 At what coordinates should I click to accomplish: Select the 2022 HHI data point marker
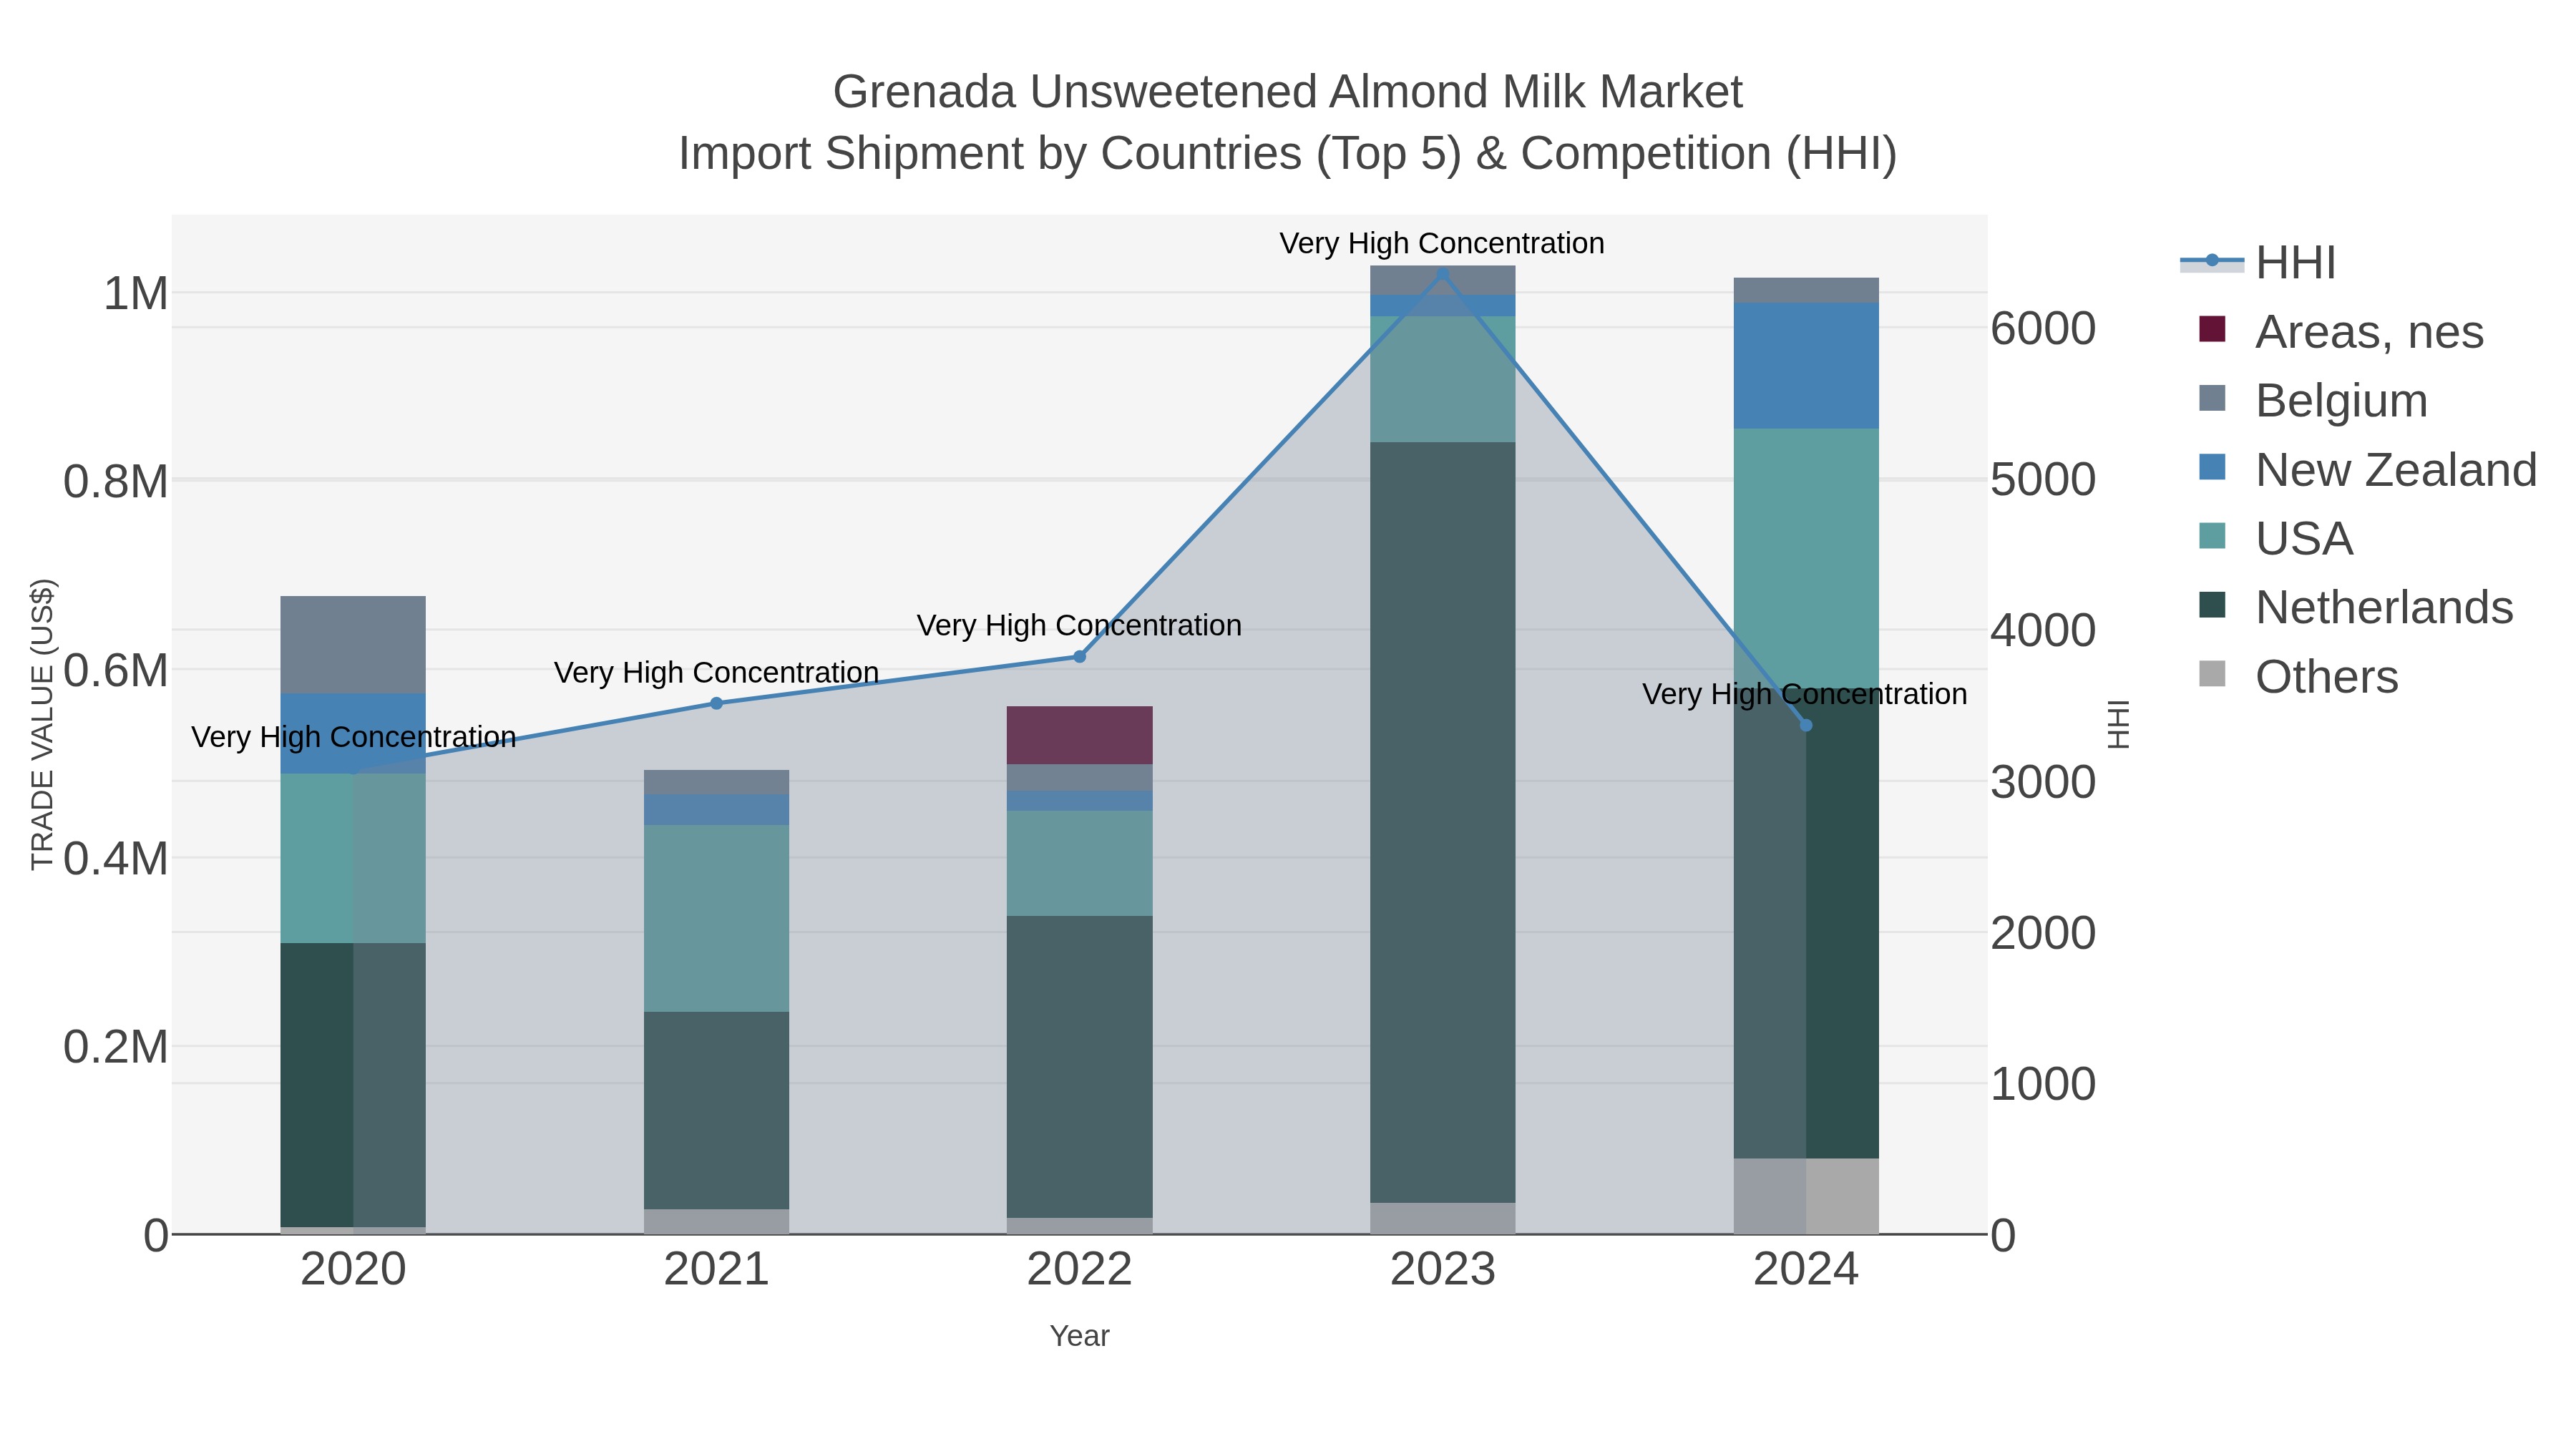coord(1079,657)
